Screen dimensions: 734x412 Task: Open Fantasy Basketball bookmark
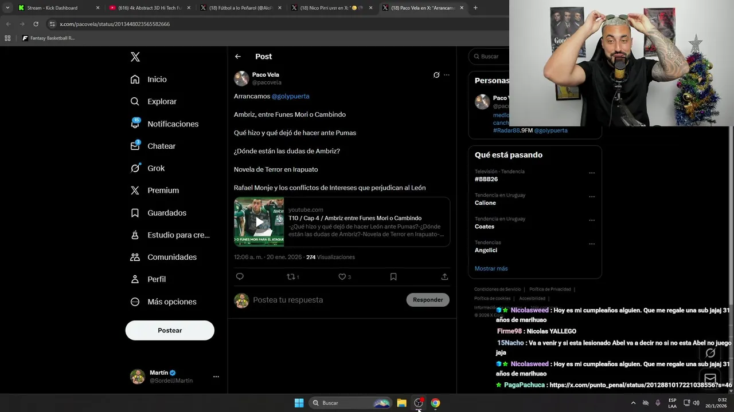point(48,38)
